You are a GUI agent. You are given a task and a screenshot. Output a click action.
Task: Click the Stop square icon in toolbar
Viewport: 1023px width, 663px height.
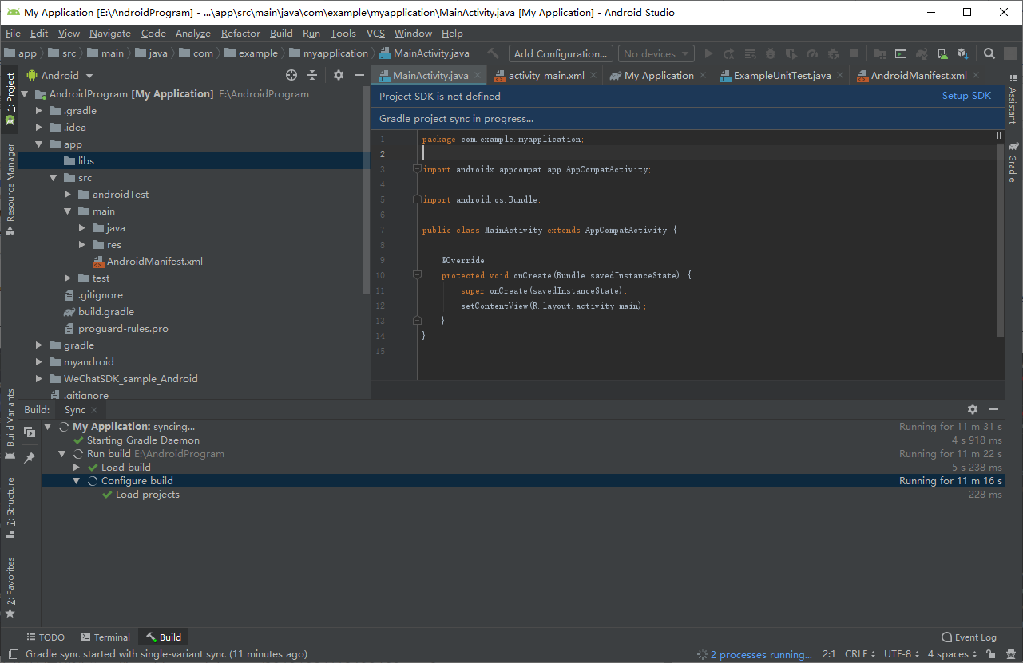tap(854, 53)
